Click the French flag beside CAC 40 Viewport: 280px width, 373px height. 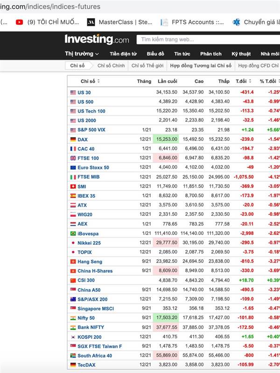[73, 149]
